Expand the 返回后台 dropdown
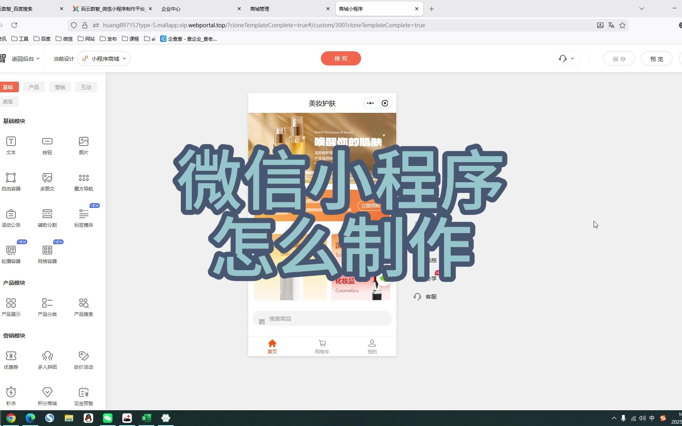Screen dimensions: 682x426 26,59
